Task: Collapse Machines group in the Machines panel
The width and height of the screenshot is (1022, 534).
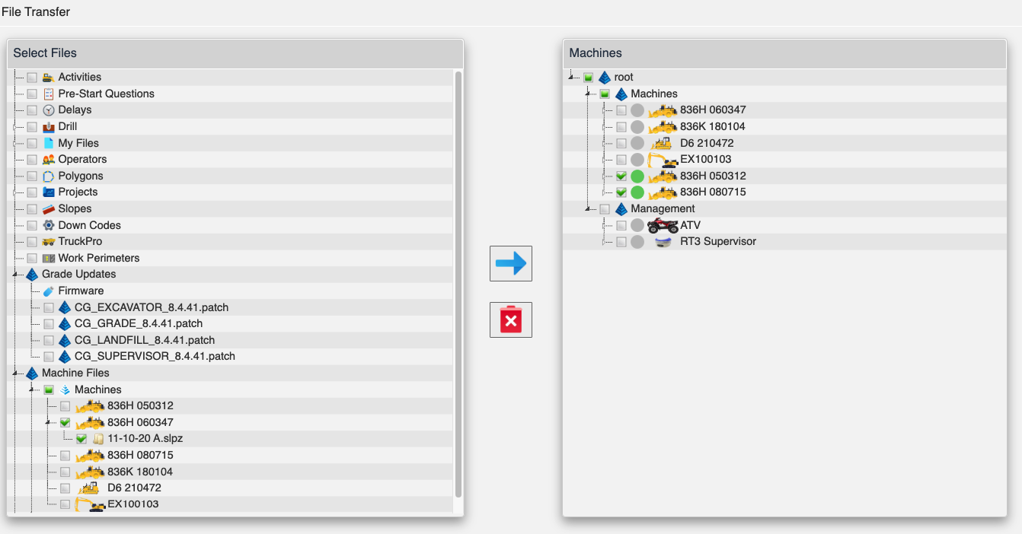Action: [588, 94]
